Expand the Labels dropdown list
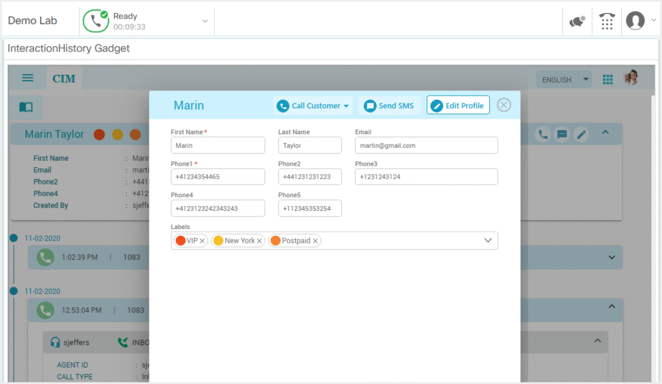The image size is (662, 384). pos(488,240)
